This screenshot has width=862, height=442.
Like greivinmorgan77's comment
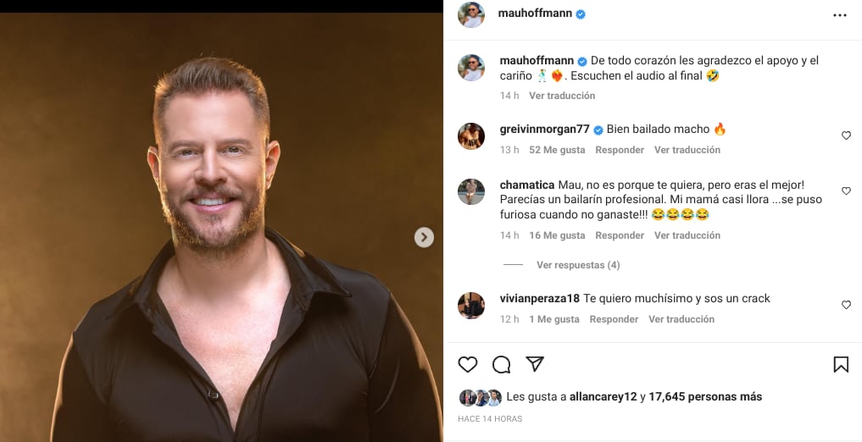tap(846, 135)
